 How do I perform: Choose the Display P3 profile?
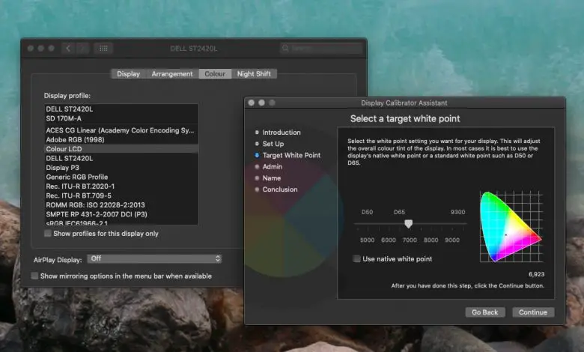(x=121, y=168)
